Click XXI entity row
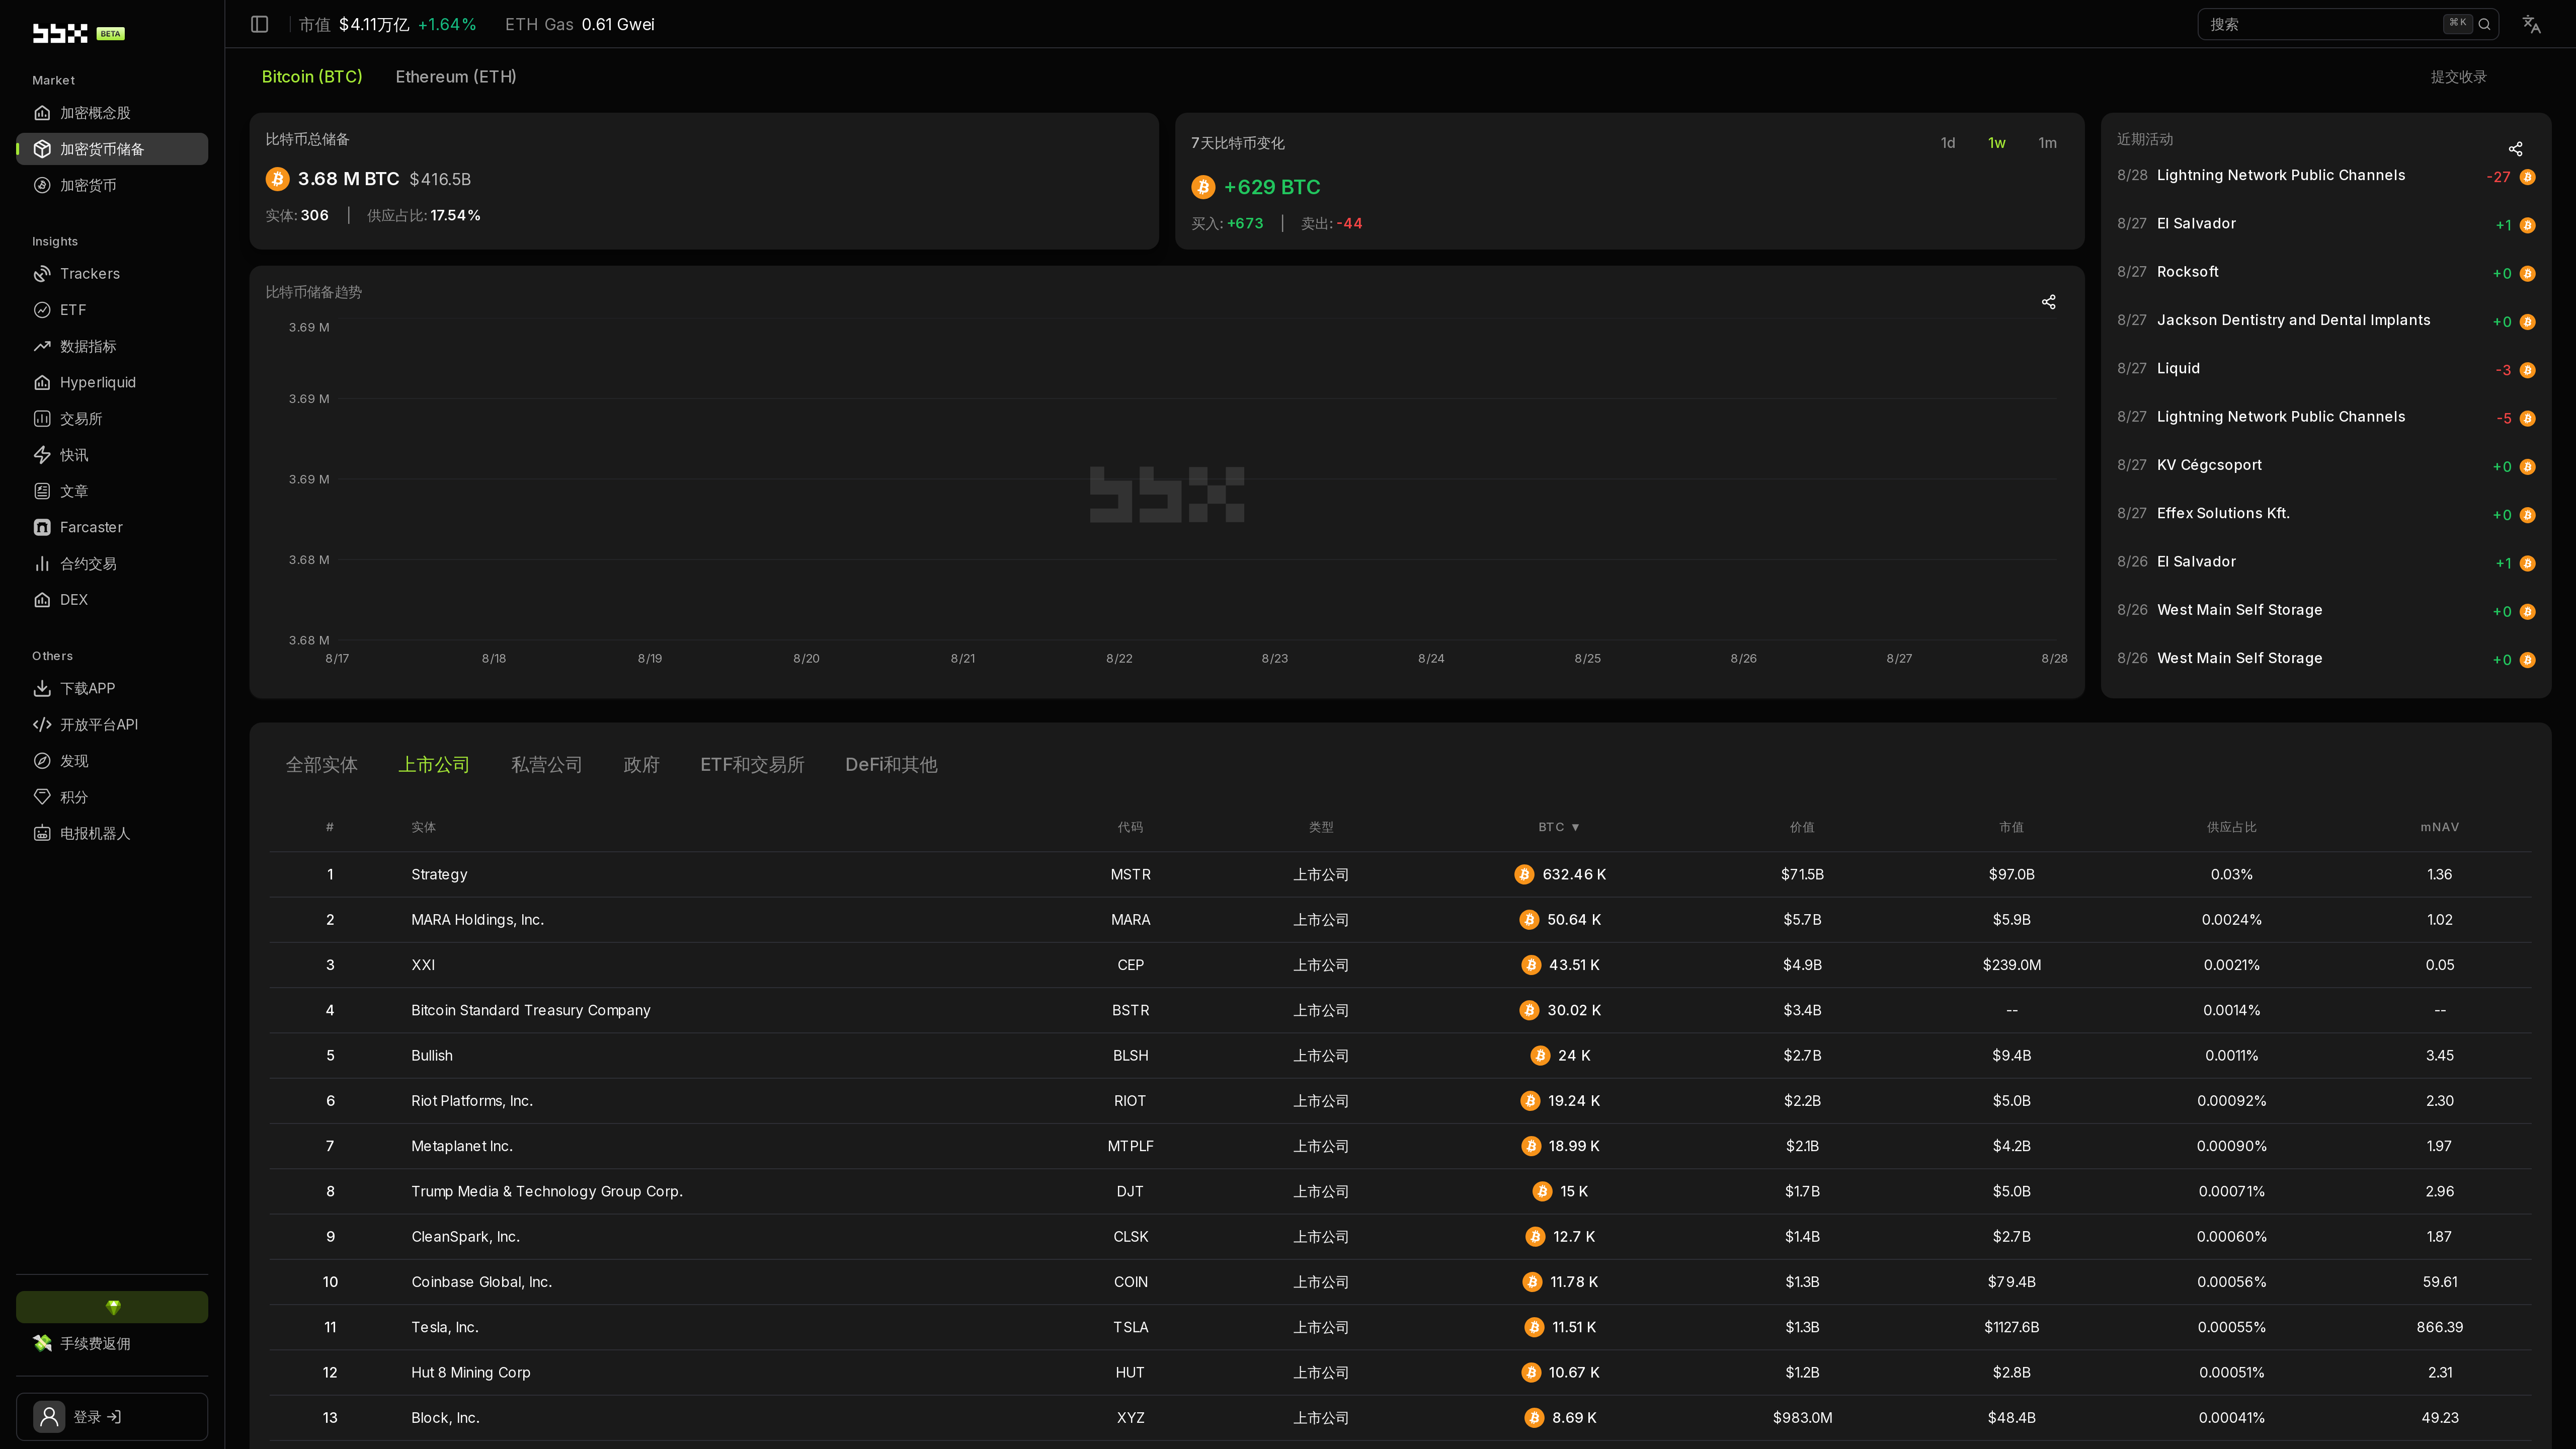2576x1449 pixels. (1400, 965)
